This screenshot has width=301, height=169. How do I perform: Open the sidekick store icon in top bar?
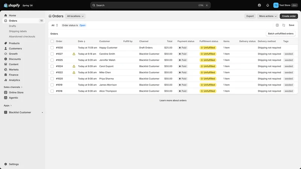[x=259, y=5]
